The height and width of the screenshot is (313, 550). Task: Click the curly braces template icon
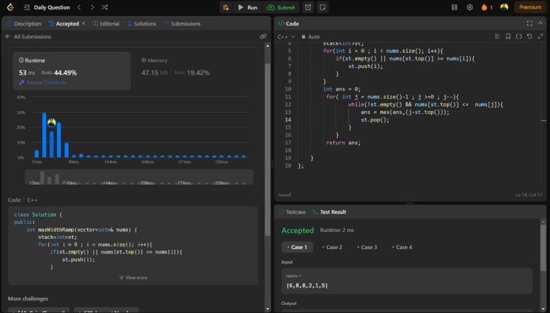(519, 36)
